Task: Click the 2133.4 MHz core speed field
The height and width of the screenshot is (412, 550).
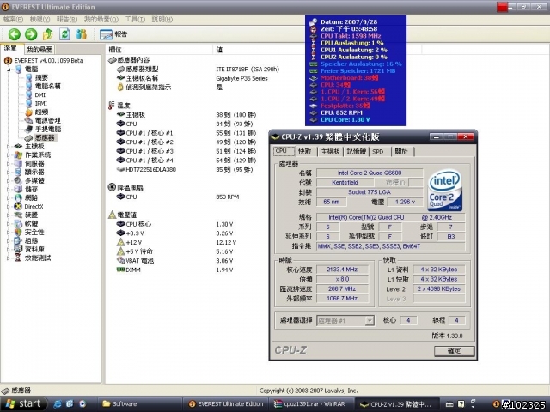Action: click(342, 270)
